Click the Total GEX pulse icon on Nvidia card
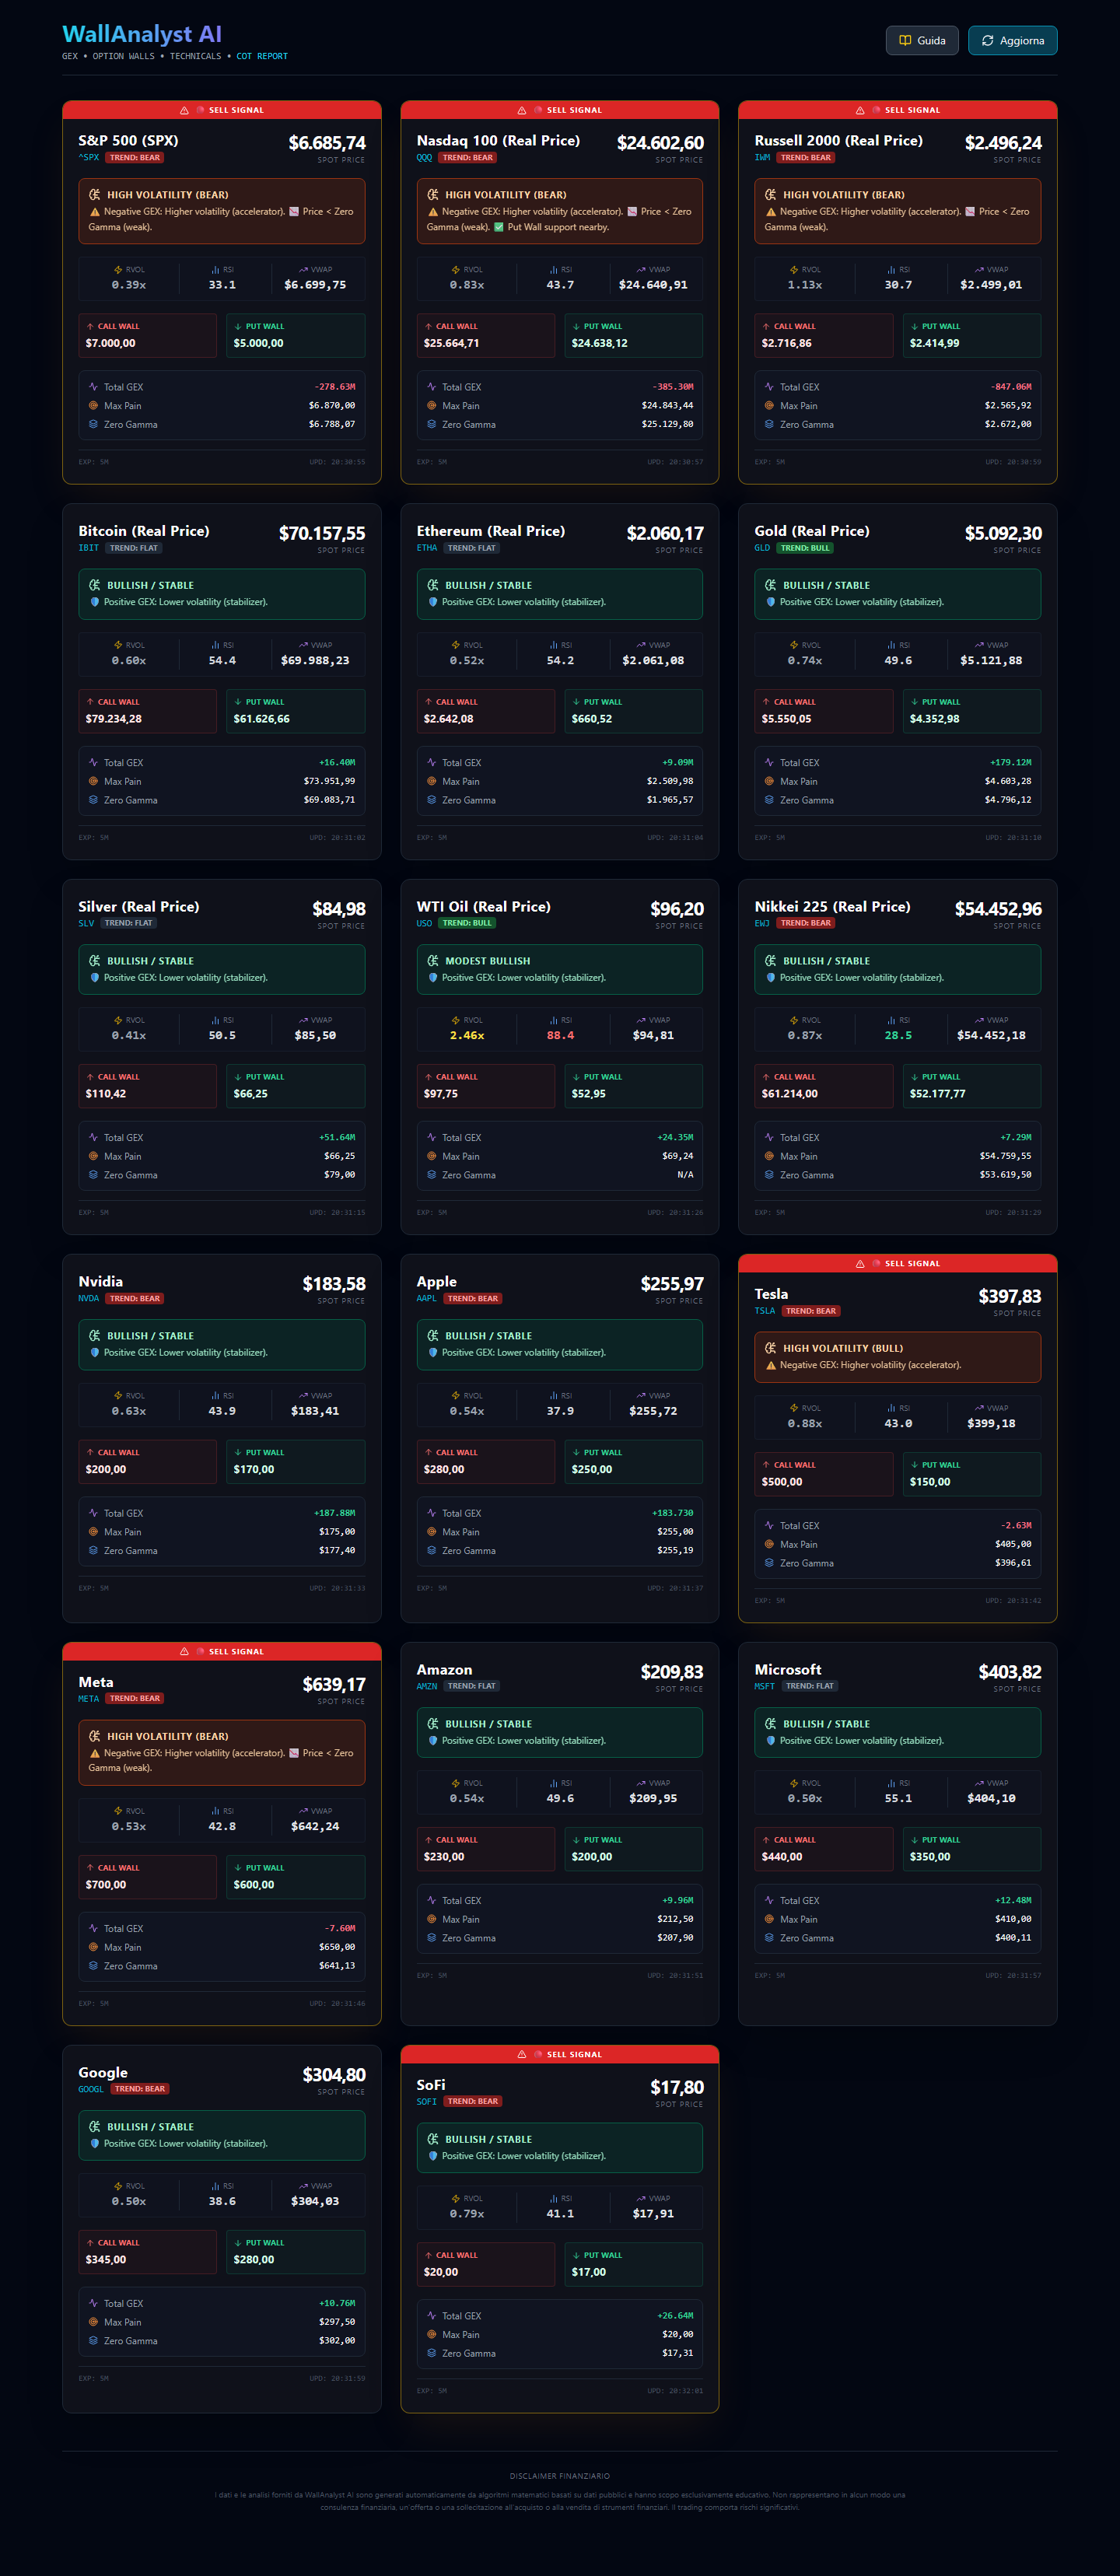 tap(93, 1512)
